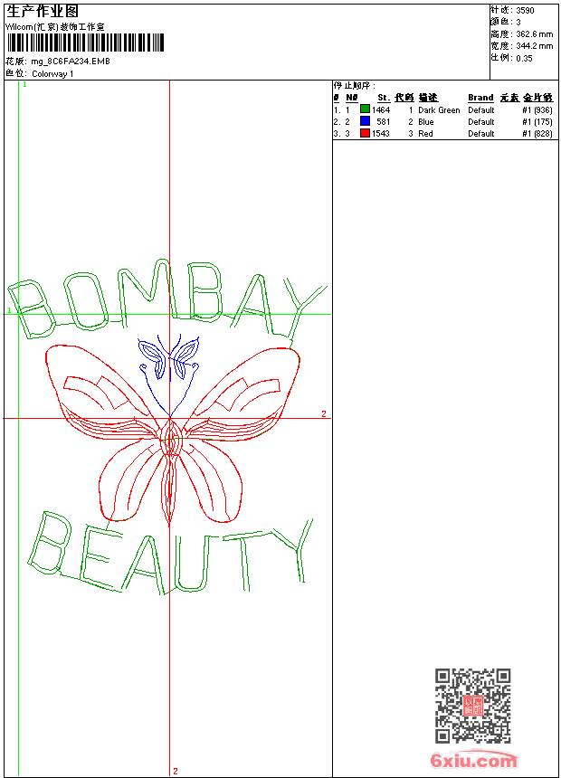This screenshot has width=561, height=778.
Task: Click the QR code image
Action: [x=472, y=706]
